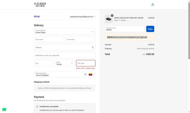Click the 'Black / 7 / Regular' variant text
190x113 pixels.
click(x=120, y=20)
